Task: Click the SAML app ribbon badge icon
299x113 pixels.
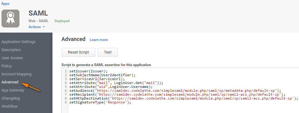Action: (x=10, y=19)
